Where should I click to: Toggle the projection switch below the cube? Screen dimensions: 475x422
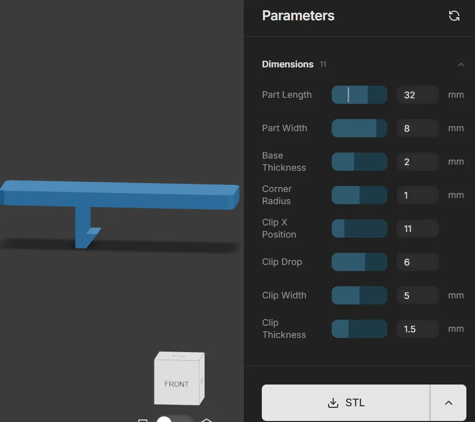click(175, 419)
